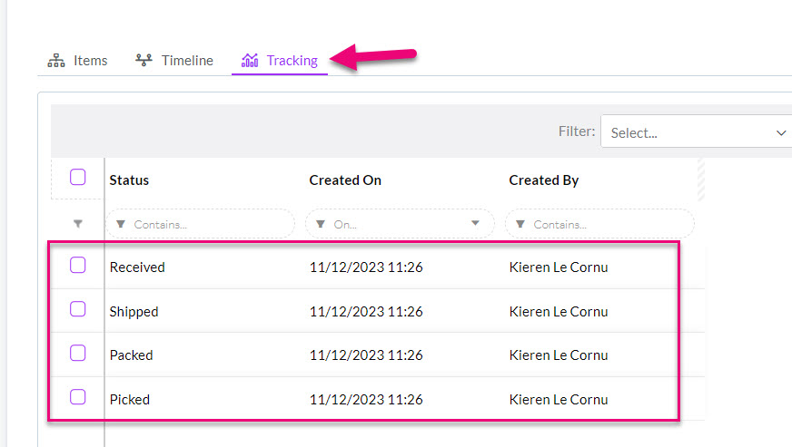Image resolution: width=792 pixels, height=447 pixels.
Task: Open the Filter Select dropdown
Action: pos(697,131)
